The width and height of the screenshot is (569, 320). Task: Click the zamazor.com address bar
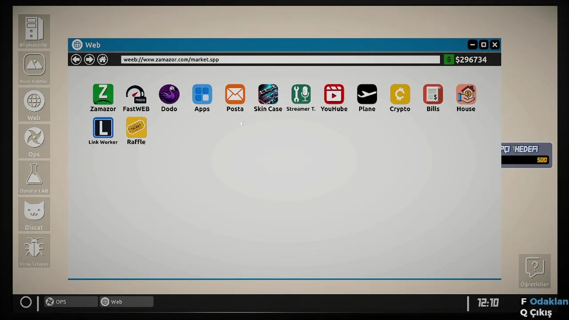tap(280, 60)
